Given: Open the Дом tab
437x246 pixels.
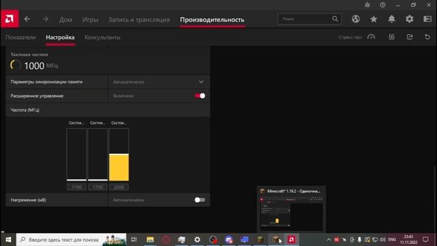Looking at the screenshot, I should [66, 20].
